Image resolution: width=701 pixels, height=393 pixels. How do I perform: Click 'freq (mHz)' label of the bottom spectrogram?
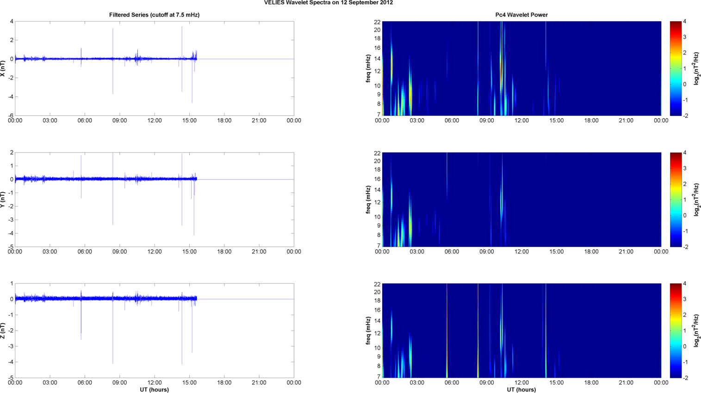coord(368,331)
